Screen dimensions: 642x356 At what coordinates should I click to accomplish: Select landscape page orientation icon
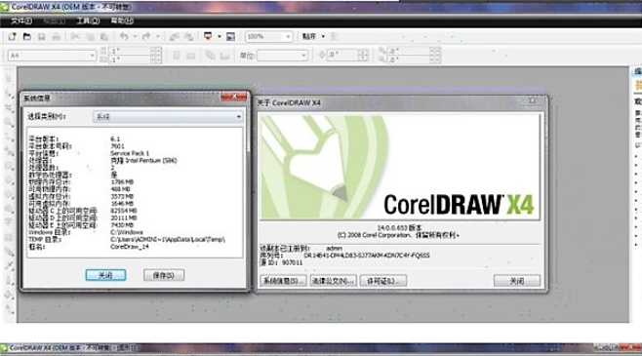click(191, 56)
